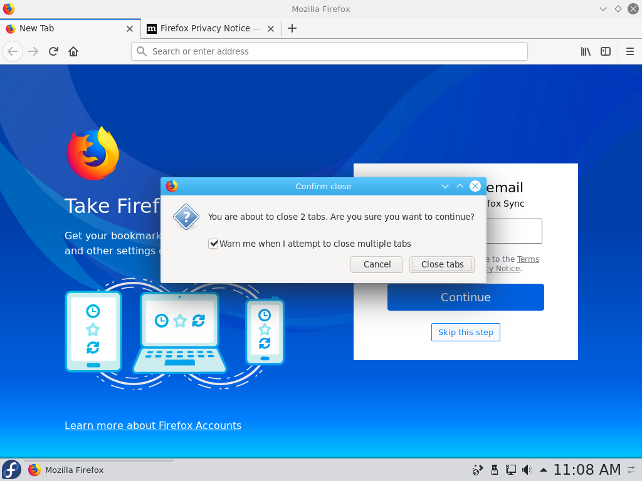Close the New Tab tab
The height and width of the screenshot is (481, 642).
click(130, 29)
